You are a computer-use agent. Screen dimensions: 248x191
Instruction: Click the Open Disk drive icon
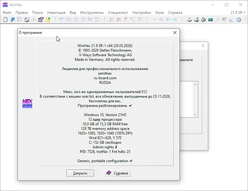pos(189,20)
